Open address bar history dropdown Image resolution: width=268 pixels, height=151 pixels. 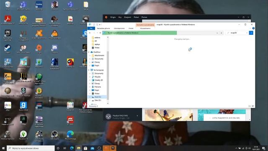pos(217,33)
